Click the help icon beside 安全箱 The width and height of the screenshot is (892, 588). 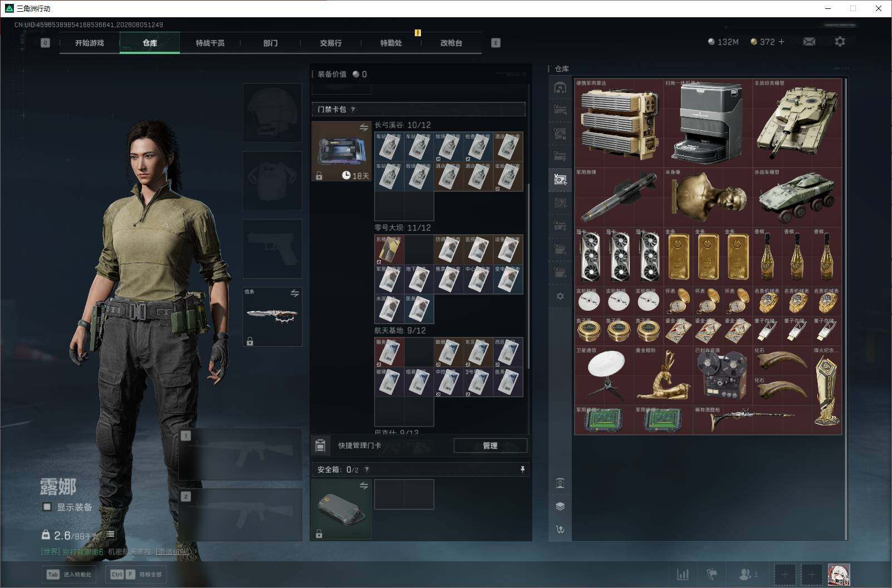[x=366, y=469]
